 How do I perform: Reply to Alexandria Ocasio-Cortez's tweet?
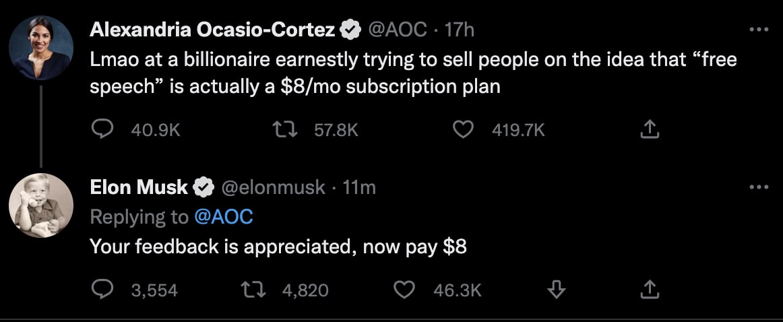click(102, 129)
